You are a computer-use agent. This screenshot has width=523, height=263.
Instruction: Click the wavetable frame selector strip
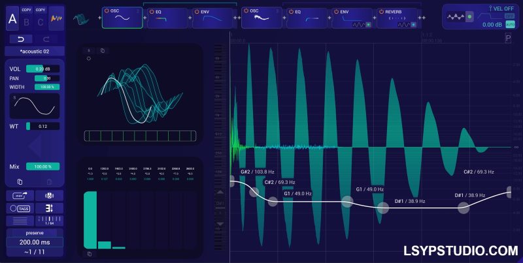pyautogui.click(x=140, y=136)
